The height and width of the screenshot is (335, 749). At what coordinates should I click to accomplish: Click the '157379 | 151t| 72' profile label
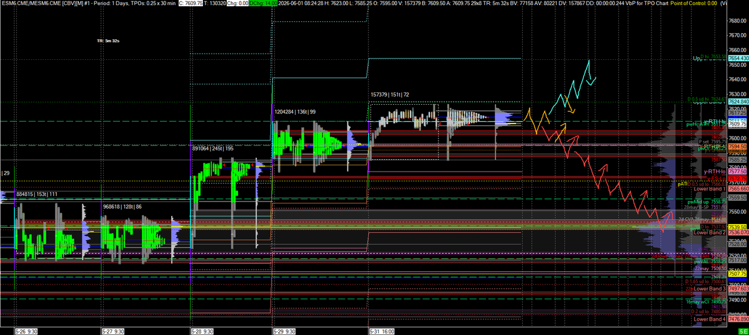pos(390,94)
